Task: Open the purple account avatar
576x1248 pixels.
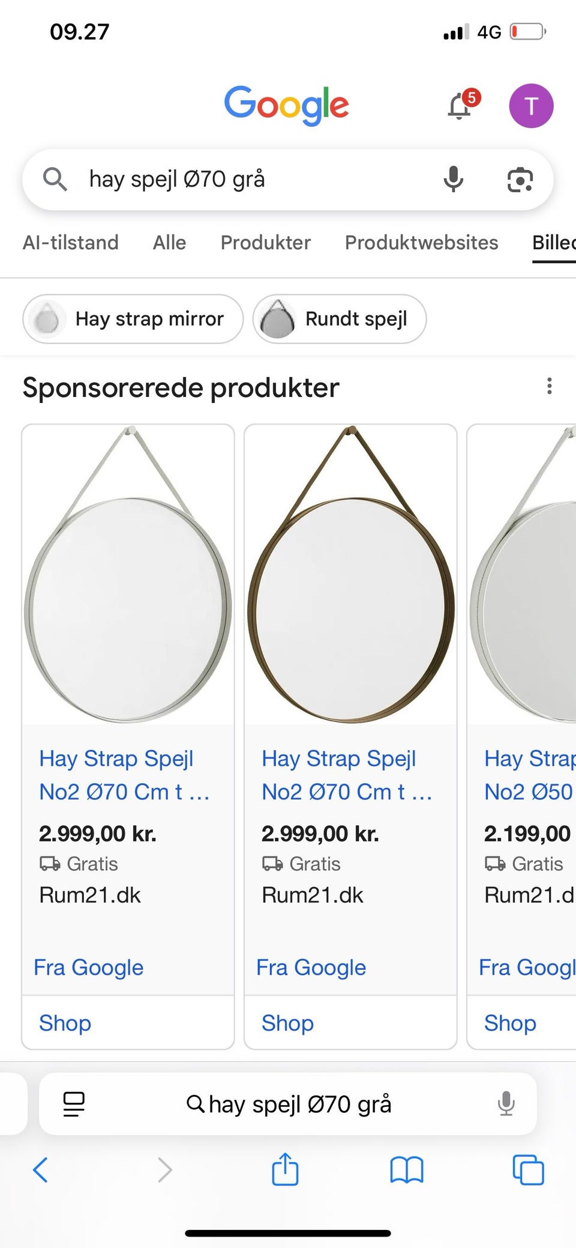Action: 531,106
